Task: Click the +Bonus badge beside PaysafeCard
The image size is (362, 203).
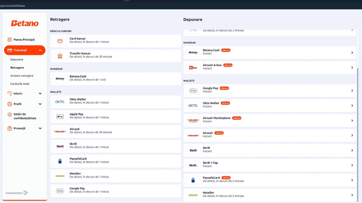Action: click(x=226, y=178)
